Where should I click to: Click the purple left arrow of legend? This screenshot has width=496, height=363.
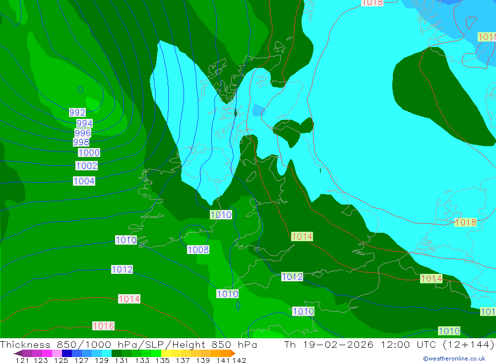click(x=18, y=354)
